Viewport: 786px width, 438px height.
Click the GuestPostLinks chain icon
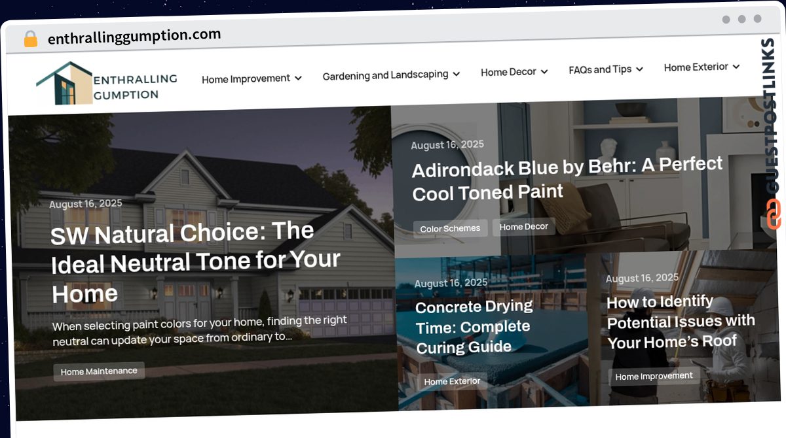[x=774, y=214]
